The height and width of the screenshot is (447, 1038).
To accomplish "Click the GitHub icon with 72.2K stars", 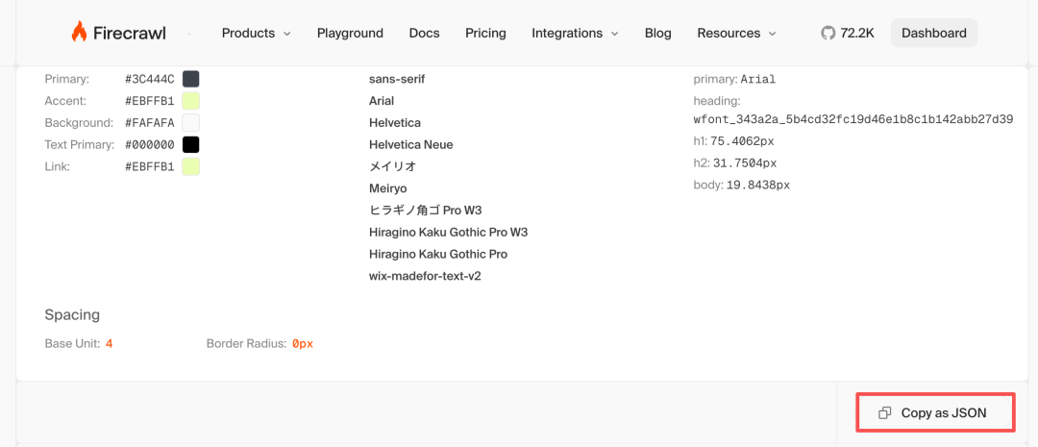I will click(x=828, y=33).
